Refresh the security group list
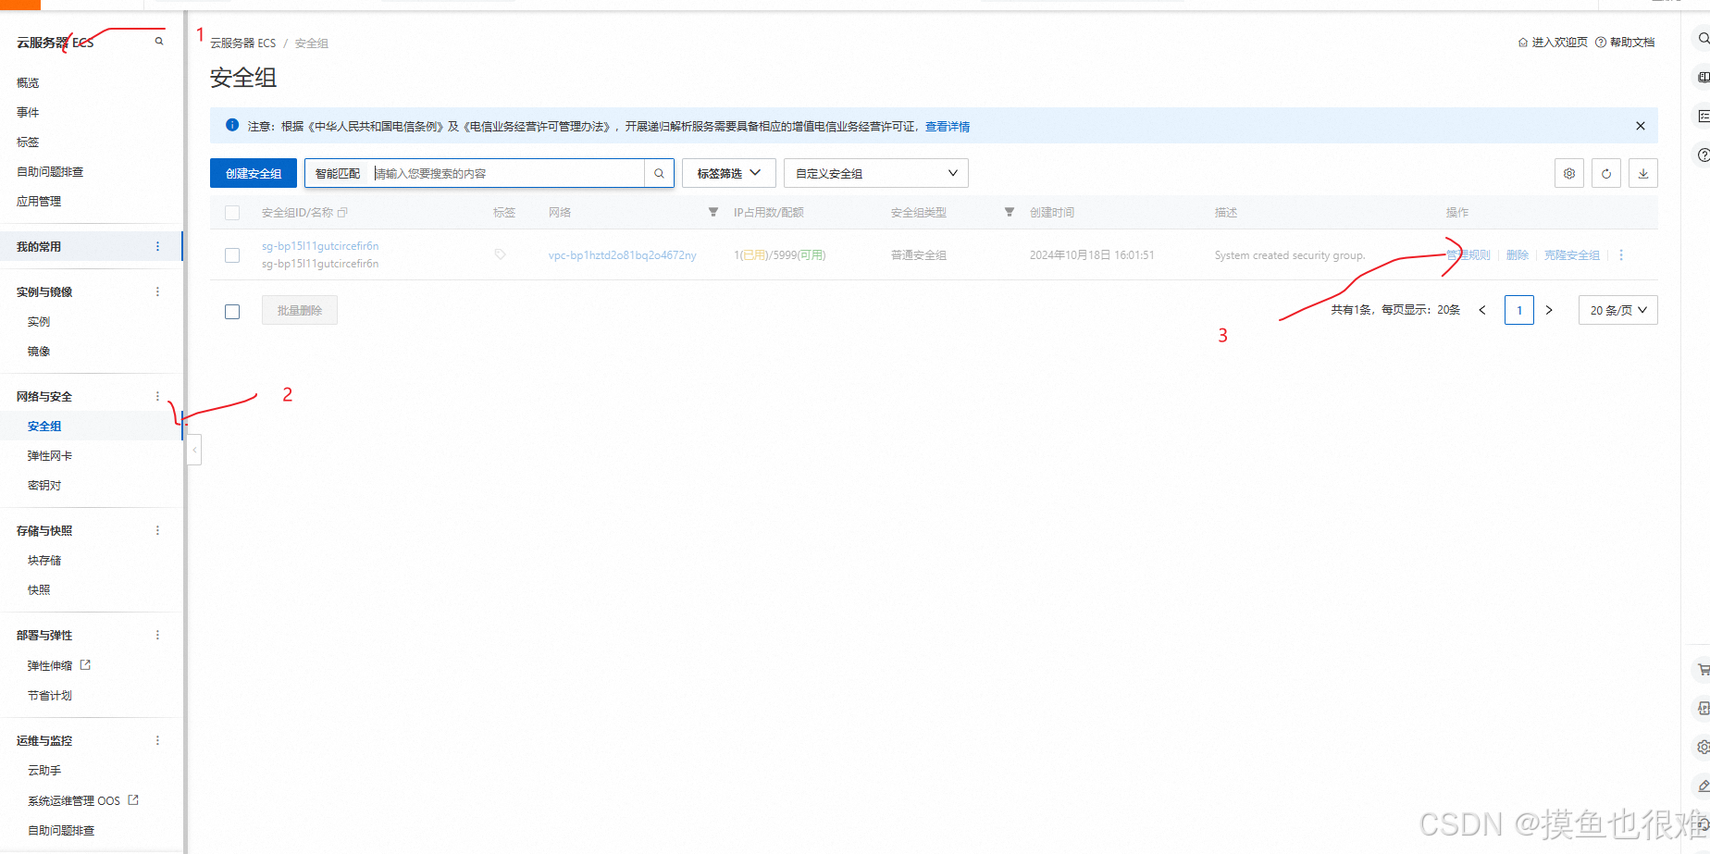This screenshot has height=854, width=1710. (x=1606, y=173)
